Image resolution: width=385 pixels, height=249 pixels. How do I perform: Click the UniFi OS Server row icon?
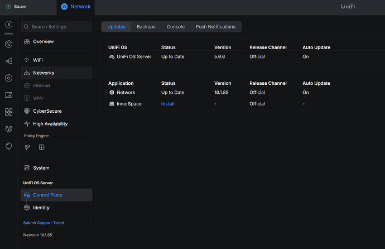click(x=112, y=57)
